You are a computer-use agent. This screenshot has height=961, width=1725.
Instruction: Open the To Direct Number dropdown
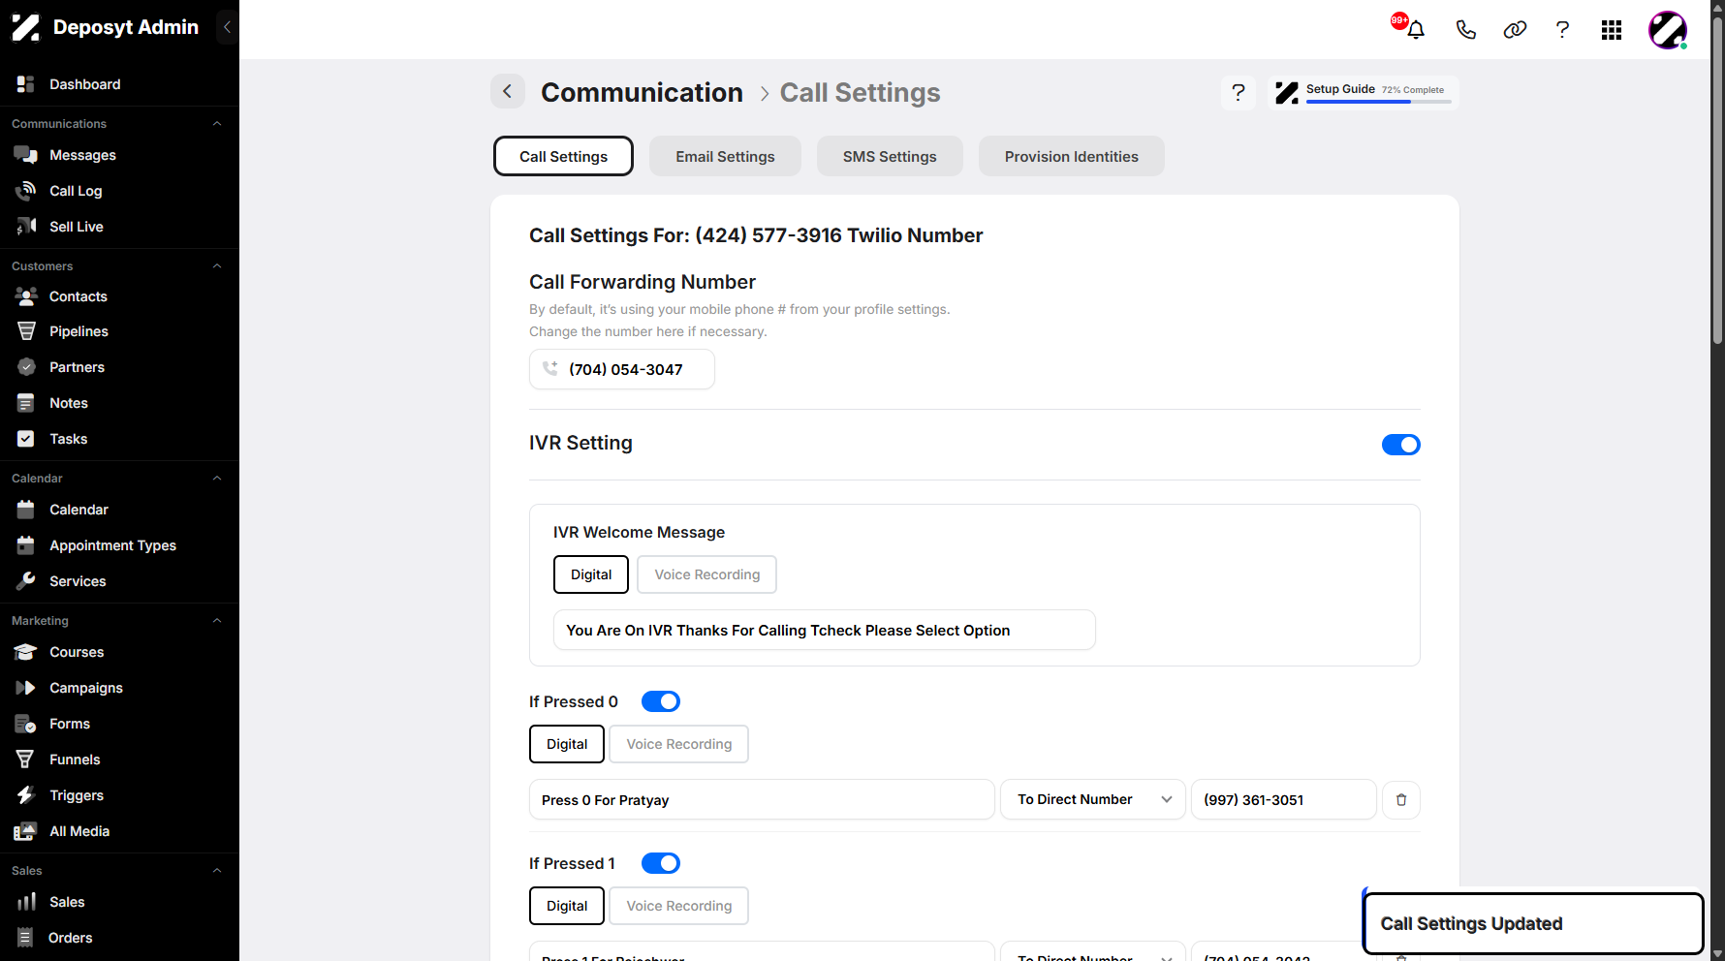tap(1092, 799)
